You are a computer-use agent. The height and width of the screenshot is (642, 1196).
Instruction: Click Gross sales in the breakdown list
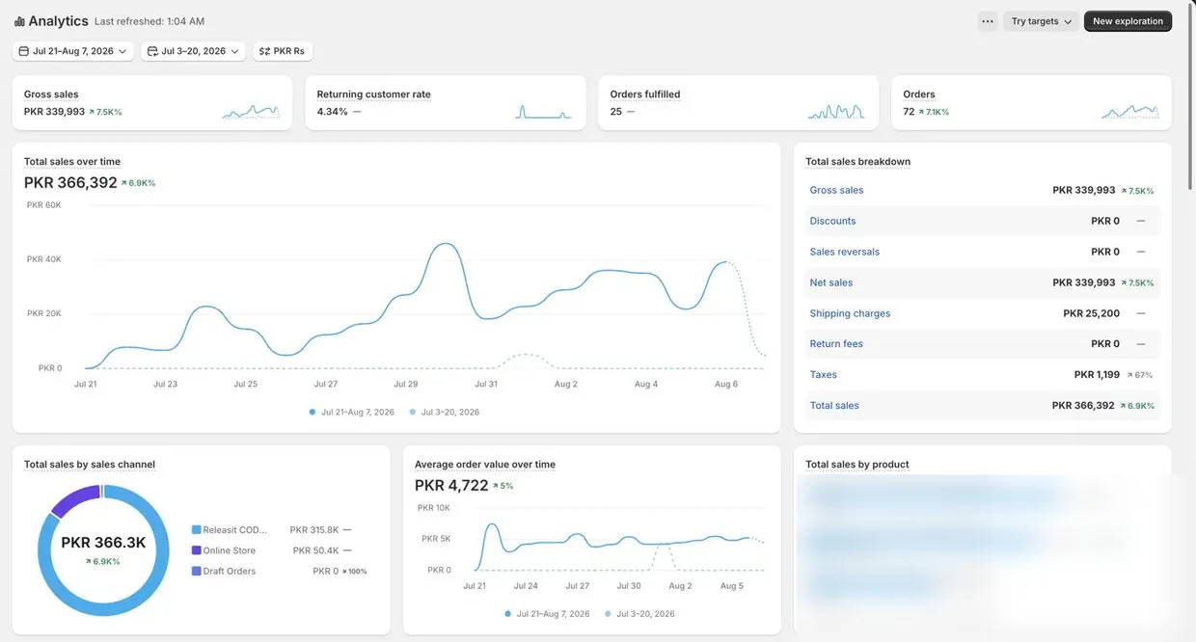(837, 190)
